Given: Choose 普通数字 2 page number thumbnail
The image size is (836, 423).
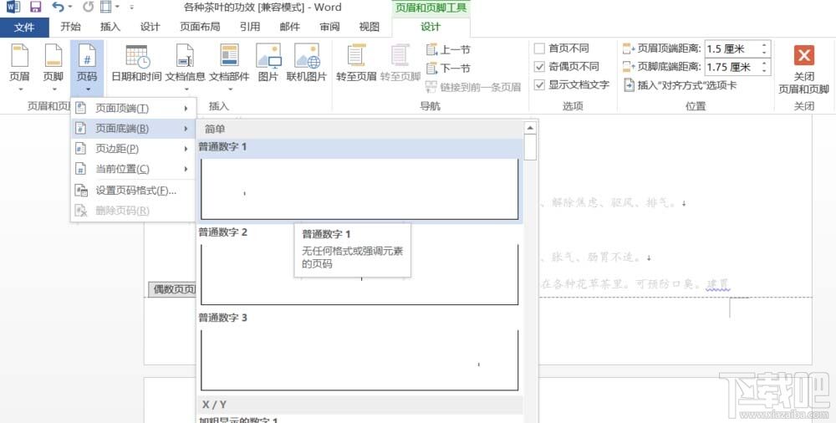Looking at the screenshot, I should (359, 274).
